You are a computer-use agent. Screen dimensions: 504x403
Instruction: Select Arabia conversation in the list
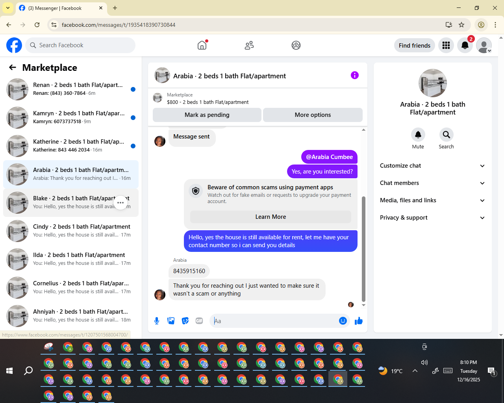[71, 174]
